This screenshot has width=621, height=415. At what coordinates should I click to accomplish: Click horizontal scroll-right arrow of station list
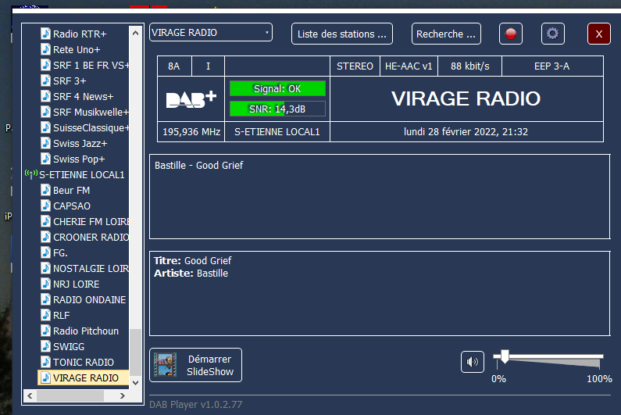tap(123, 395)
